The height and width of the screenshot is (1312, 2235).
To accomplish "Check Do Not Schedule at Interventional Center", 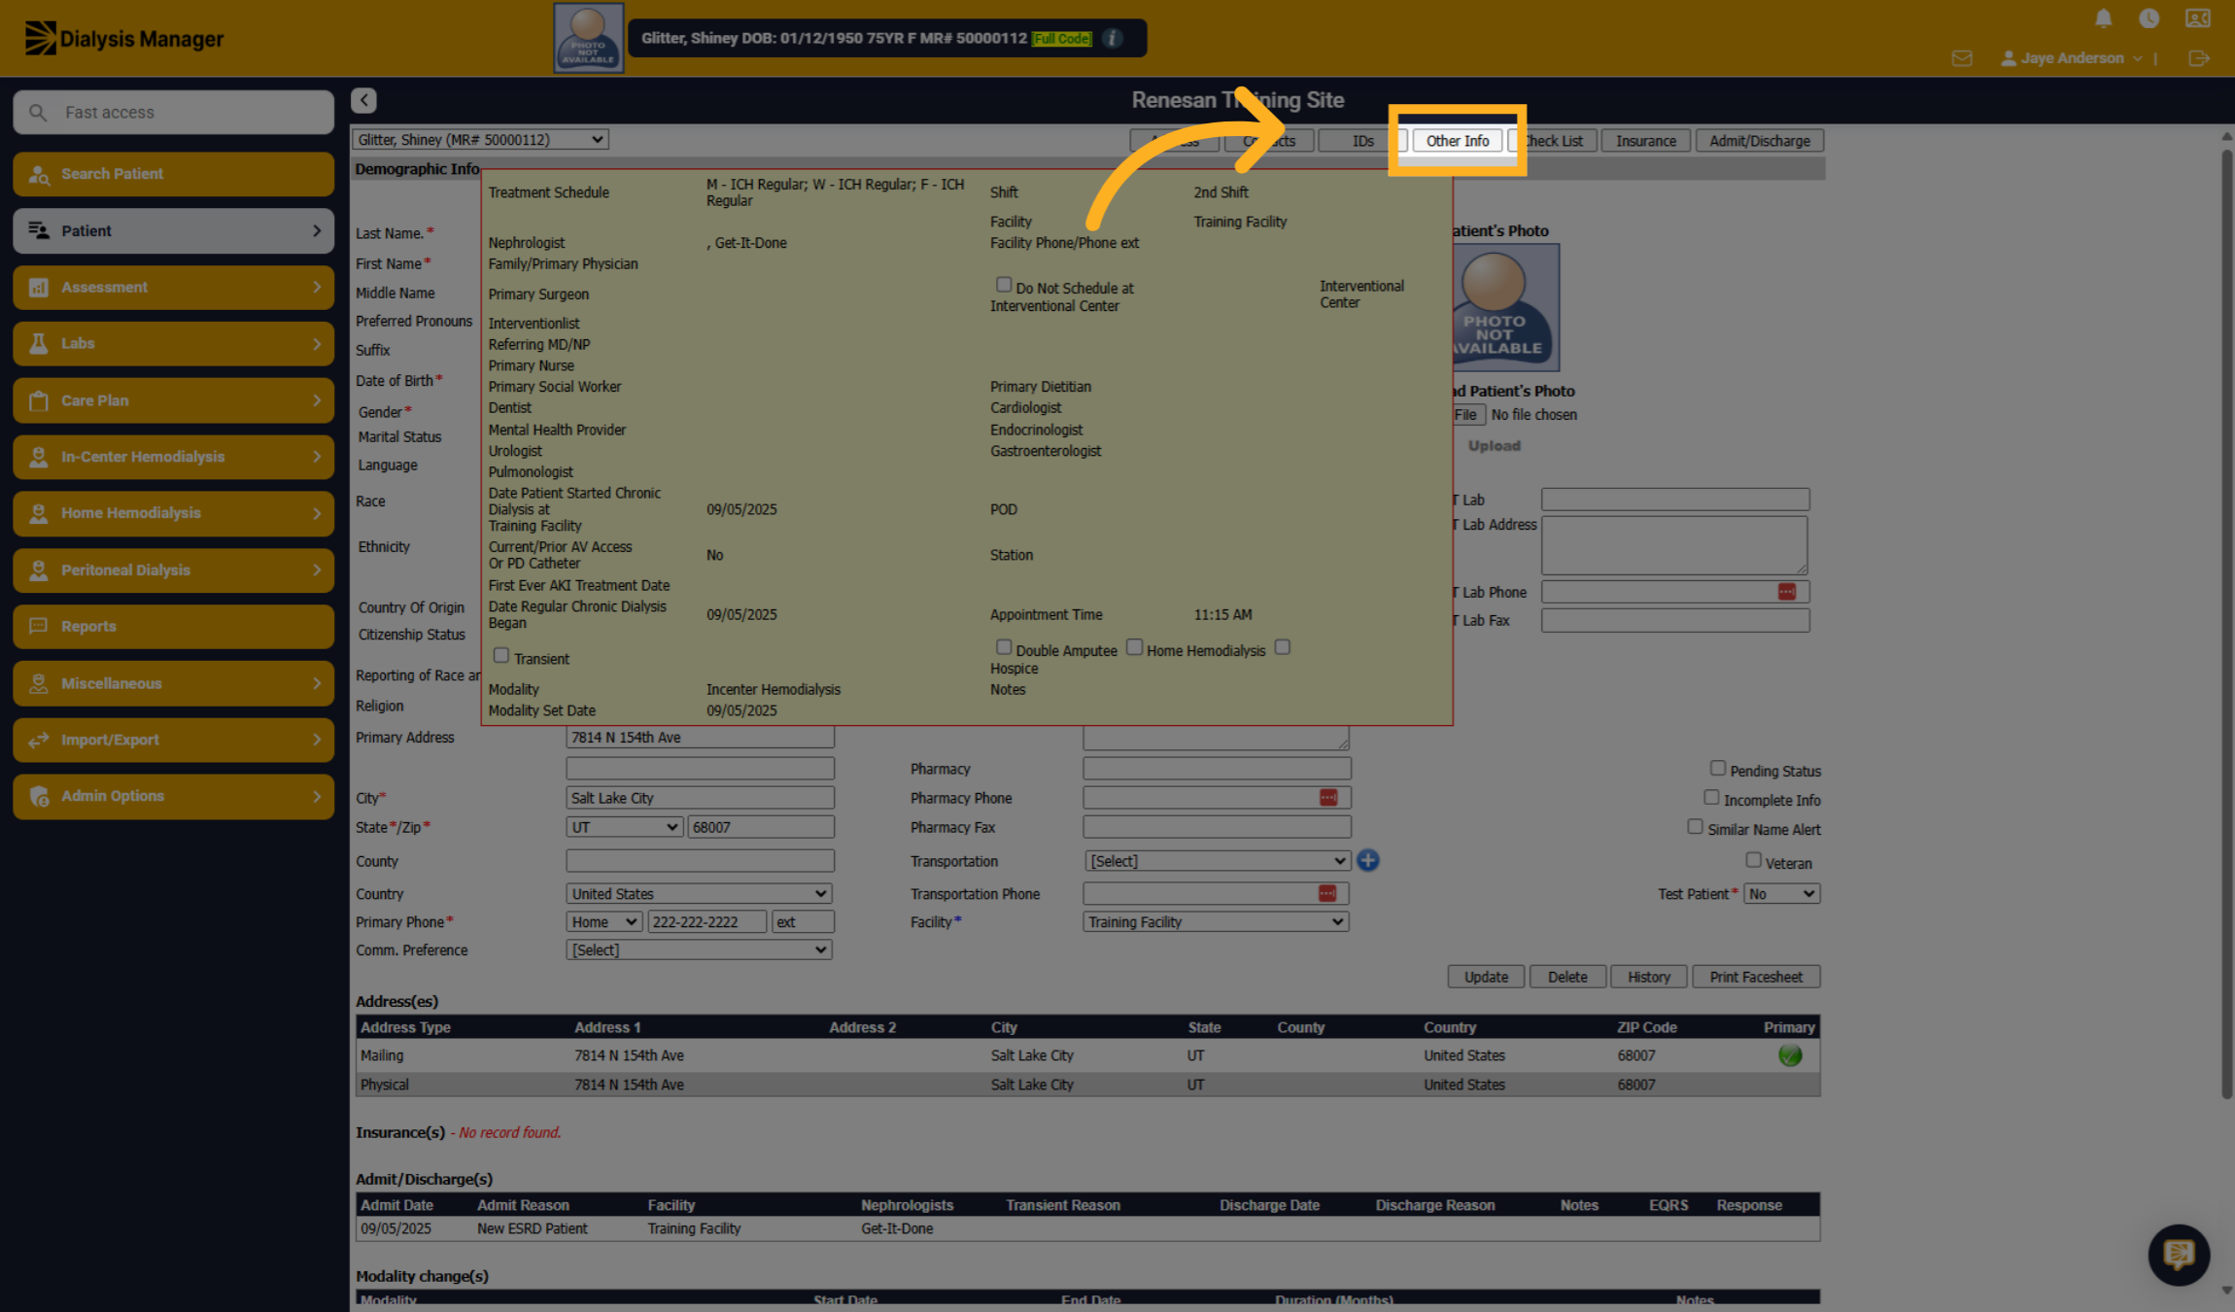I will click(x=1003, y=285).
